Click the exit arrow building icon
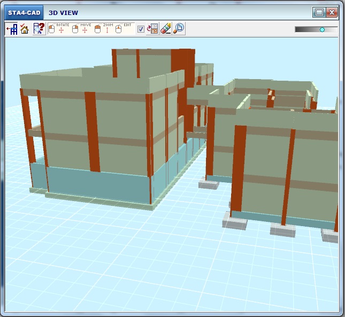Screen dimensions: 345x317 point(11,29)
